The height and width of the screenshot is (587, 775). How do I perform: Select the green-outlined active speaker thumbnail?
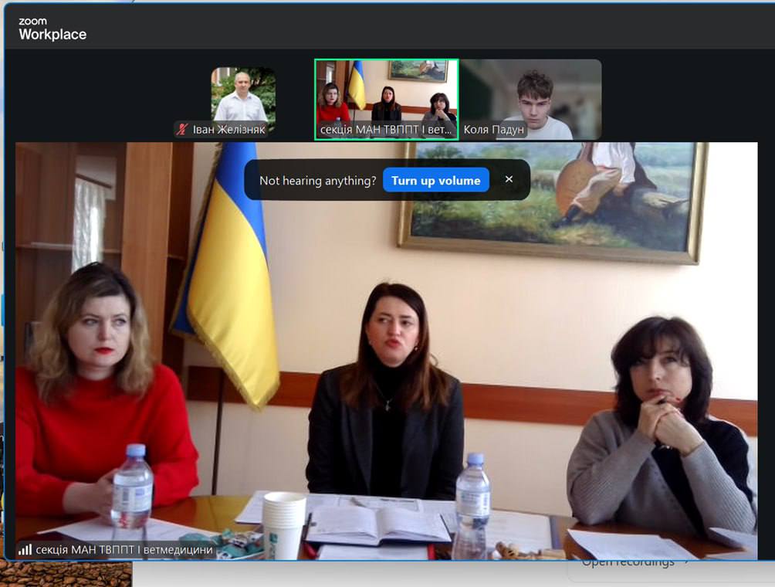pos(386,91)
